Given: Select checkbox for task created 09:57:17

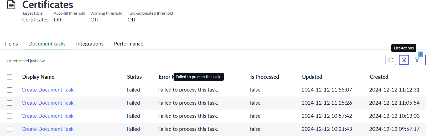Looking at the screenshot, I should tap(10, 129).
